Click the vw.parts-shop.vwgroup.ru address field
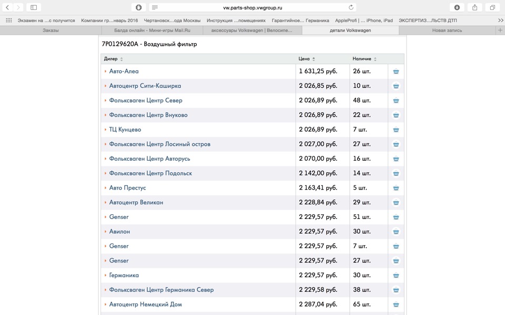 (252, 7)
